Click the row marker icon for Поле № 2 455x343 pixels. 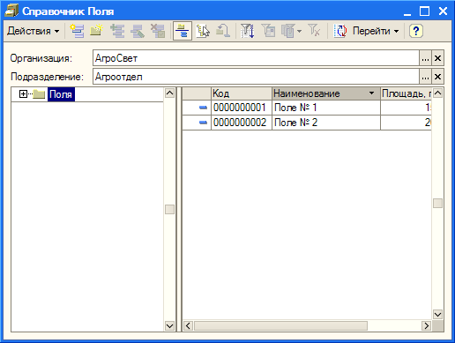click(203, 123)
